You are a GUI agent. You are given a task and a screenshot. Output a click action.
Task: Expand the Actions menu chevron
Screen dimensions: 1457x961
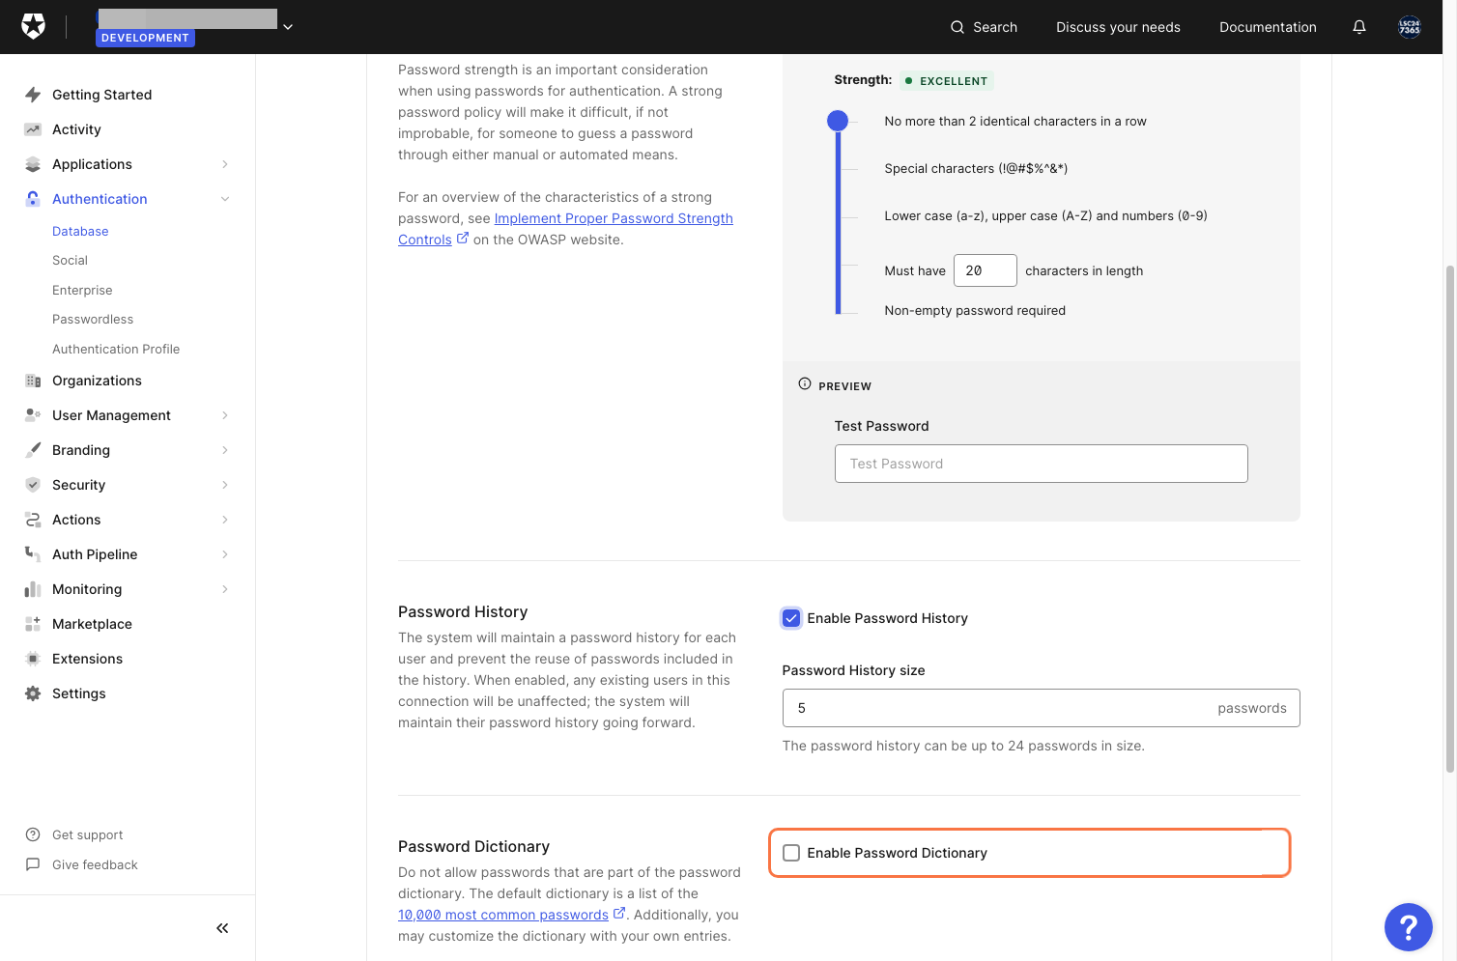[225, 520]
